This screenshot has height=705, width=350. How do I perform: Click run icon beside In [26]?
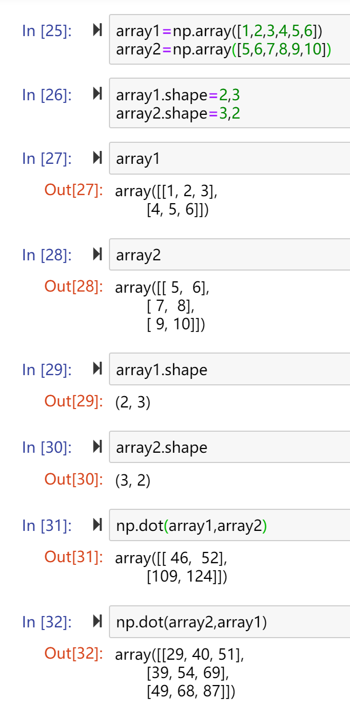(97, 94)
